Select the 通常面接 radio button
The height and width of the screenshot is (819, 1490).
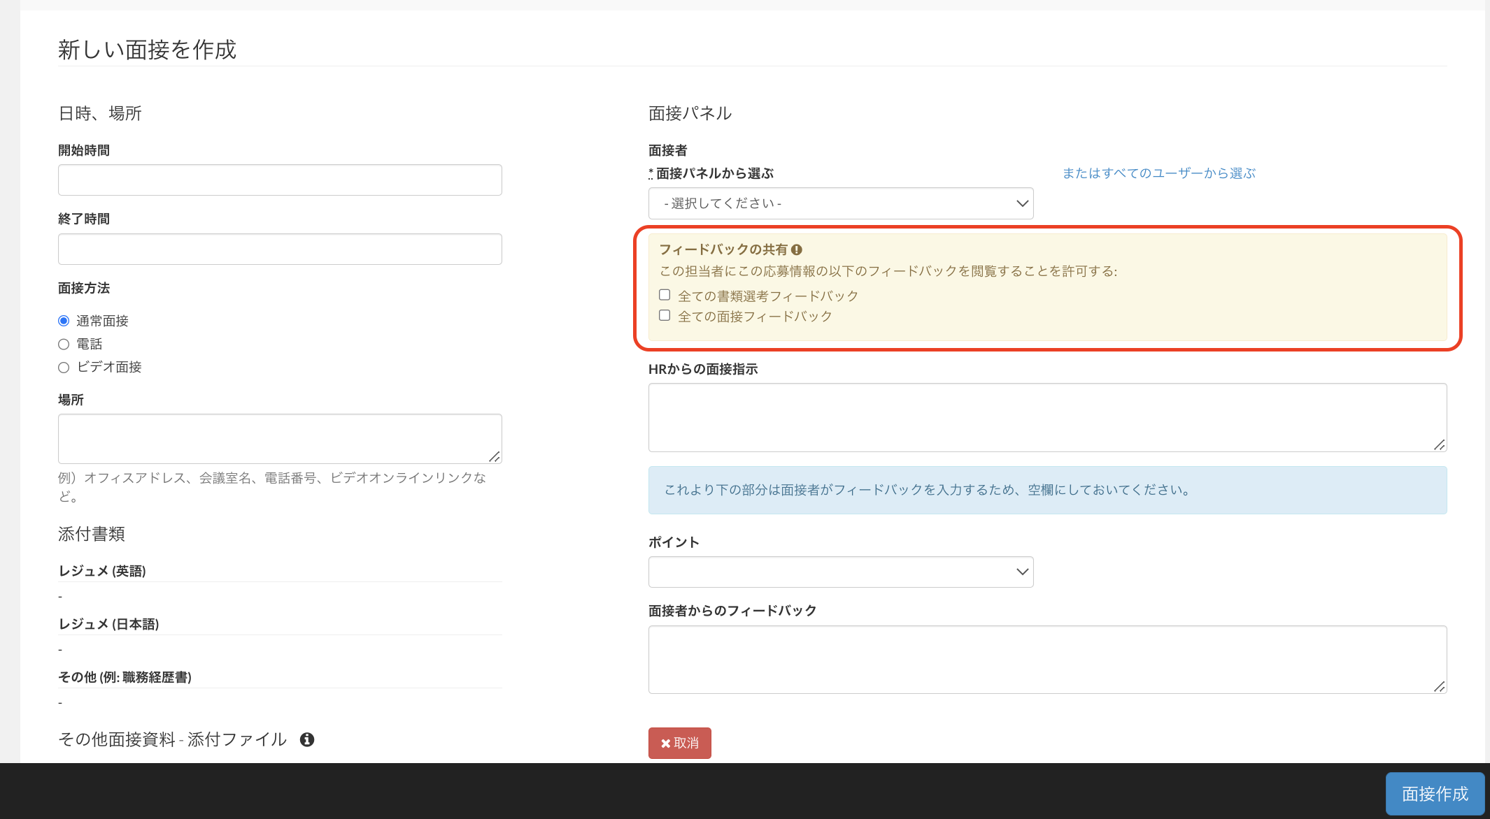coord(64,320)
